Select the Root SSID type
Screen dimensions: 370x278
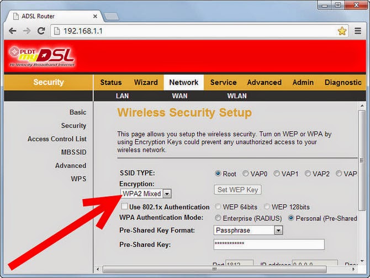point(218,174)
